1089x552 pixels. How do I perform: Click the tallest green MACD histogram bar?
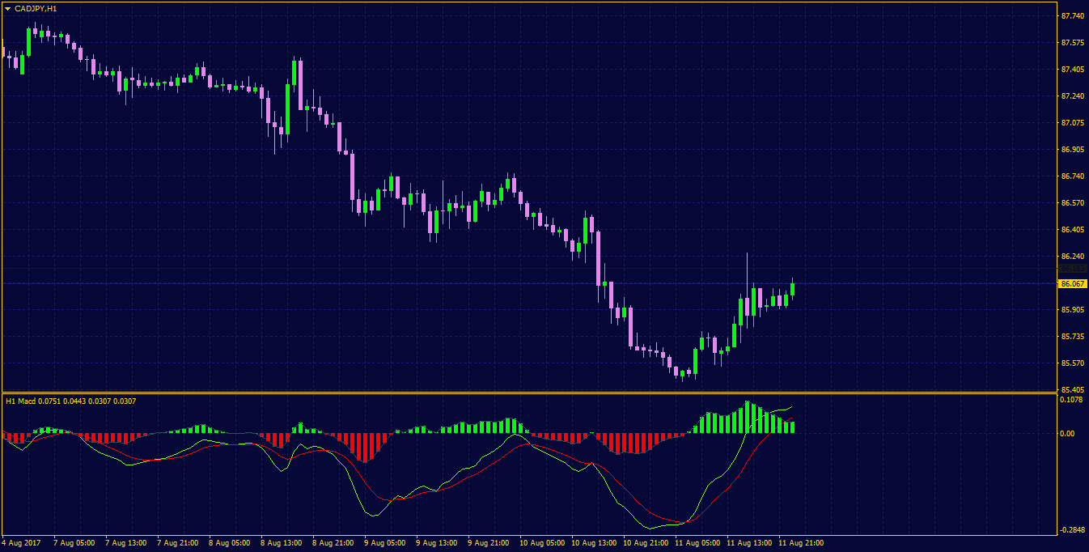coord(747,418)
